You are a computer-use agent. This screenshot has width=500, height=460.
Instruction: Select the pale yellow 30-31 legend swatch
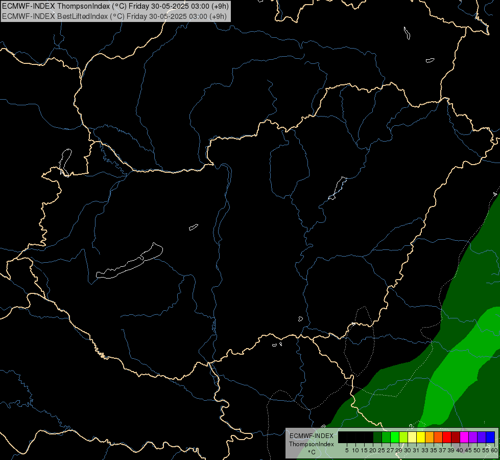pyautogui.click(x=412, y=437)
